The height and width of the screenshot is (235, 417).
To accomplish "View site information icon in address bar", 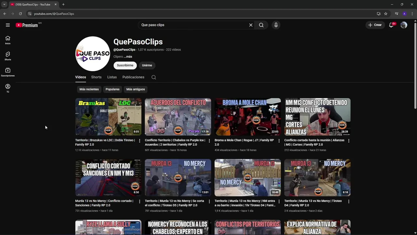I will tap(30, 14).
